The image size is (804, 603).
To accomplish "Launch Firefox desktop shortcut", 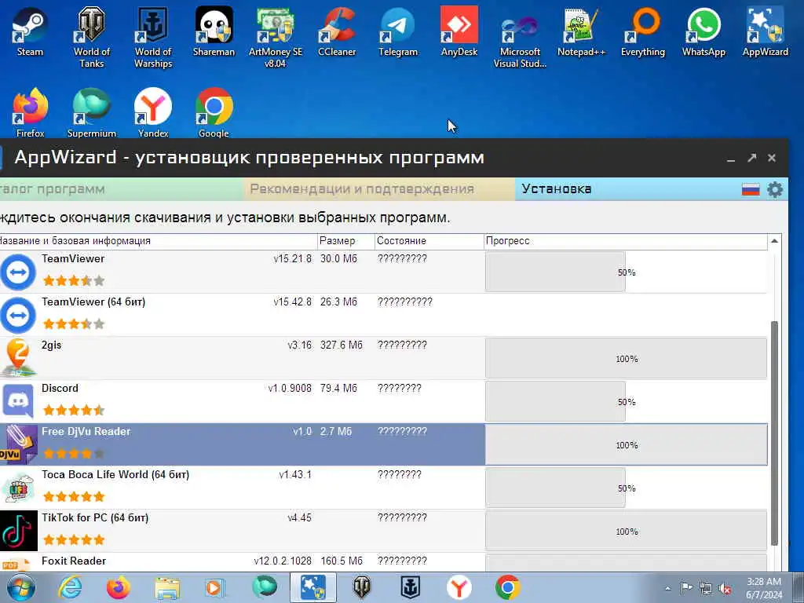I will (x=30, y=113).
